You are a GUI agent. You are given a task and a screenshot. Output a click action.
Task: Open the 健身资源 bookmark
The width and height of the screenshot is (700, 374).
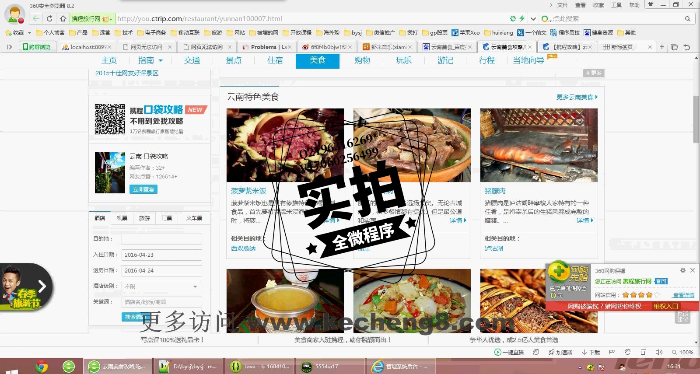coord(598,32)
